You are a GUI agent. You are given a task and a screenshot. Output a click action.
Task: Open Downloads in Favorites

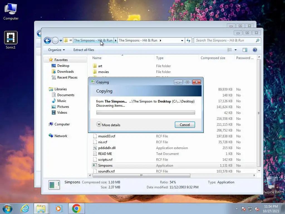coord(65,72)
